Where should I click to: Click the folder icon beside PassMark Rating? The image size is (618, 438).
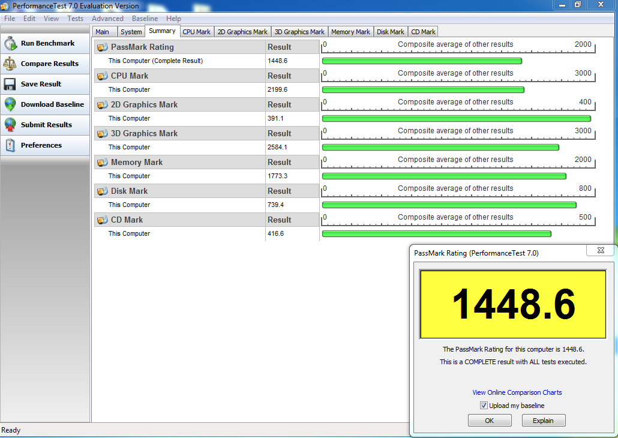103,47
